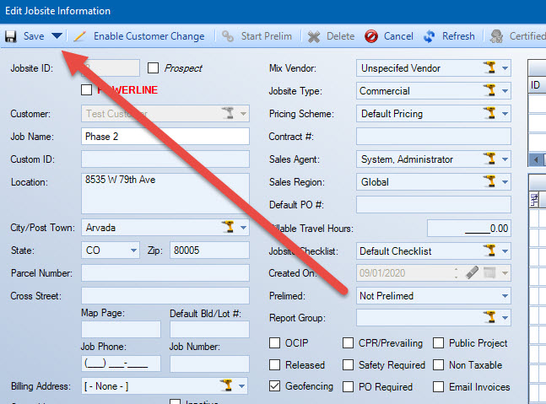Click Delete in the toolbar
The width and height of the screenshot is (546, 404).
tap(341, 36)
